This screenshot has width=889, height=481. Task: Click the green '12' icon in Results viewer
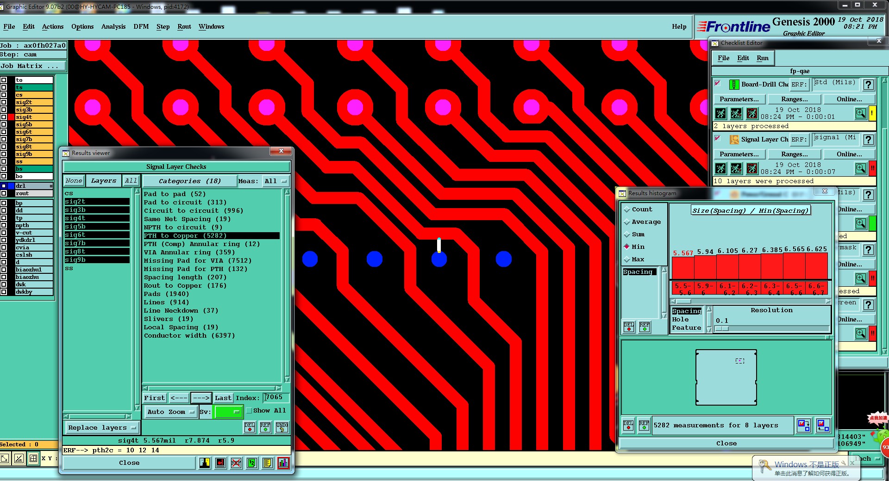[x=252, y=463]
